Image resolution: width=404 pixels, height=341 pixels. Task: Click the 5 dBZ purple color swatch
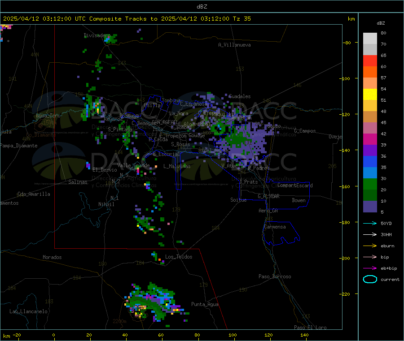pos(370,207)
